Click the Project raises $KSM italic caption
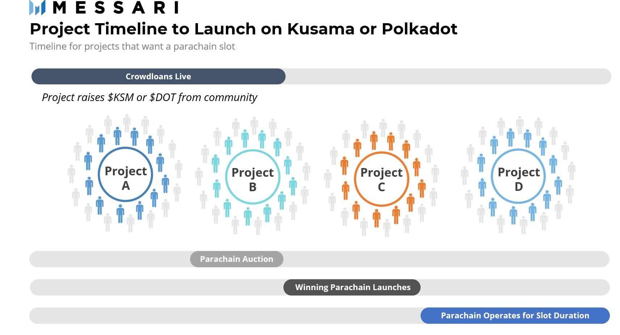620x335 pixels. point(149,97)
